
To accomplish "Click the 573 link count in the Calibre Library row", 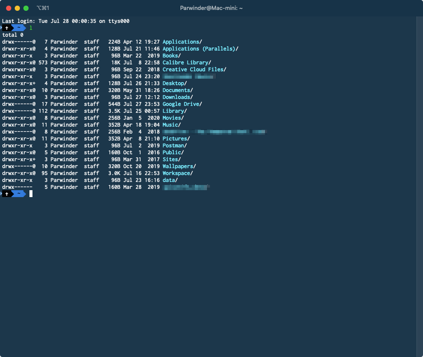I will 43,63.
